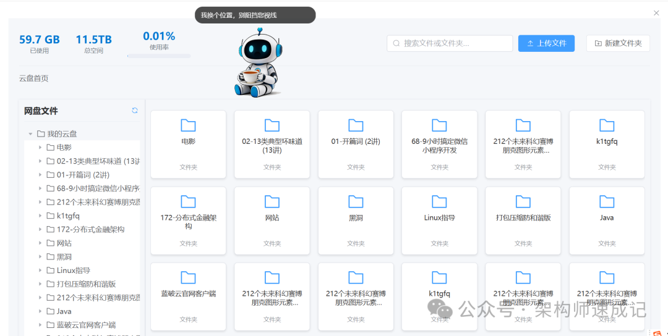Click the folder icon beside k1tgfq in tree
This screenshot has width=668, height=336.
(50, 216)
